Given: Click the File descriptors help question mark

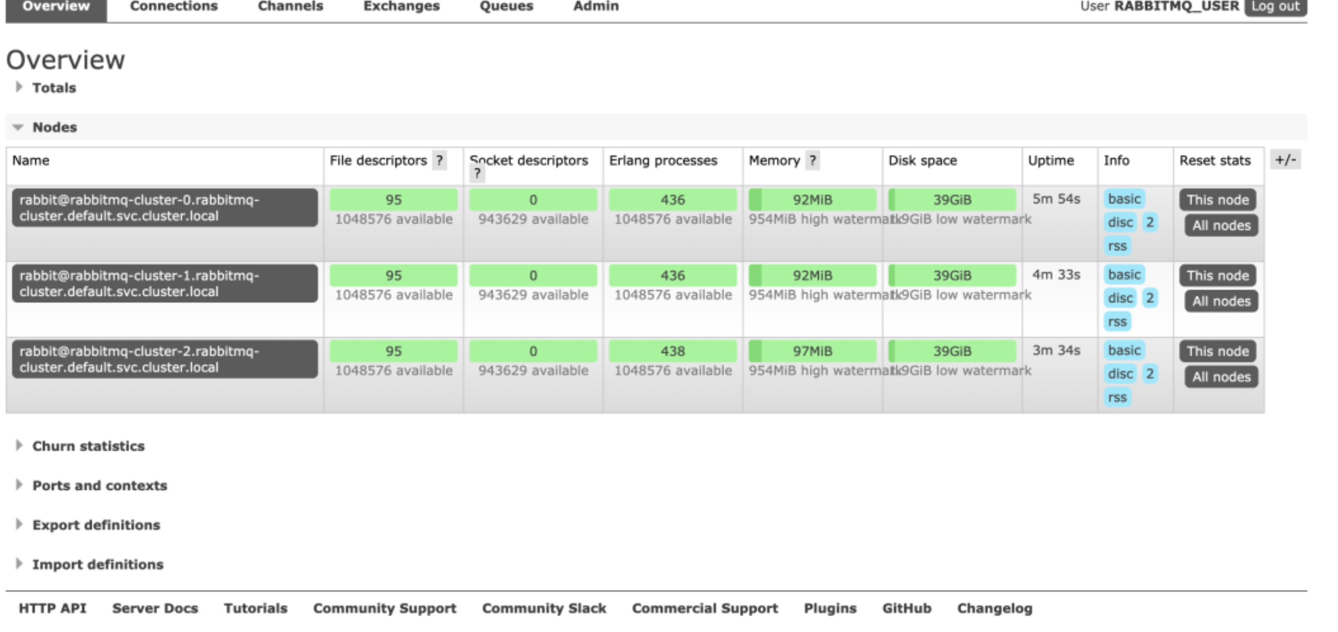Looking at the screenshot, I should pyautogui.click(x=439, y=160).
